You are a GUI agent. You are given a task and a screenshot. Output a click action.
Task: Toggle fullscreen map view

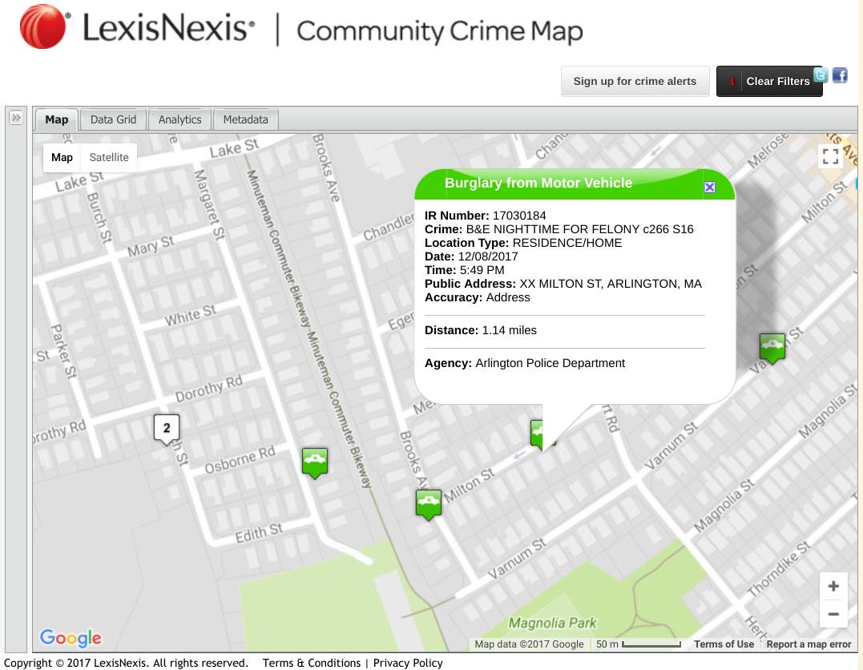pos(831,156)
